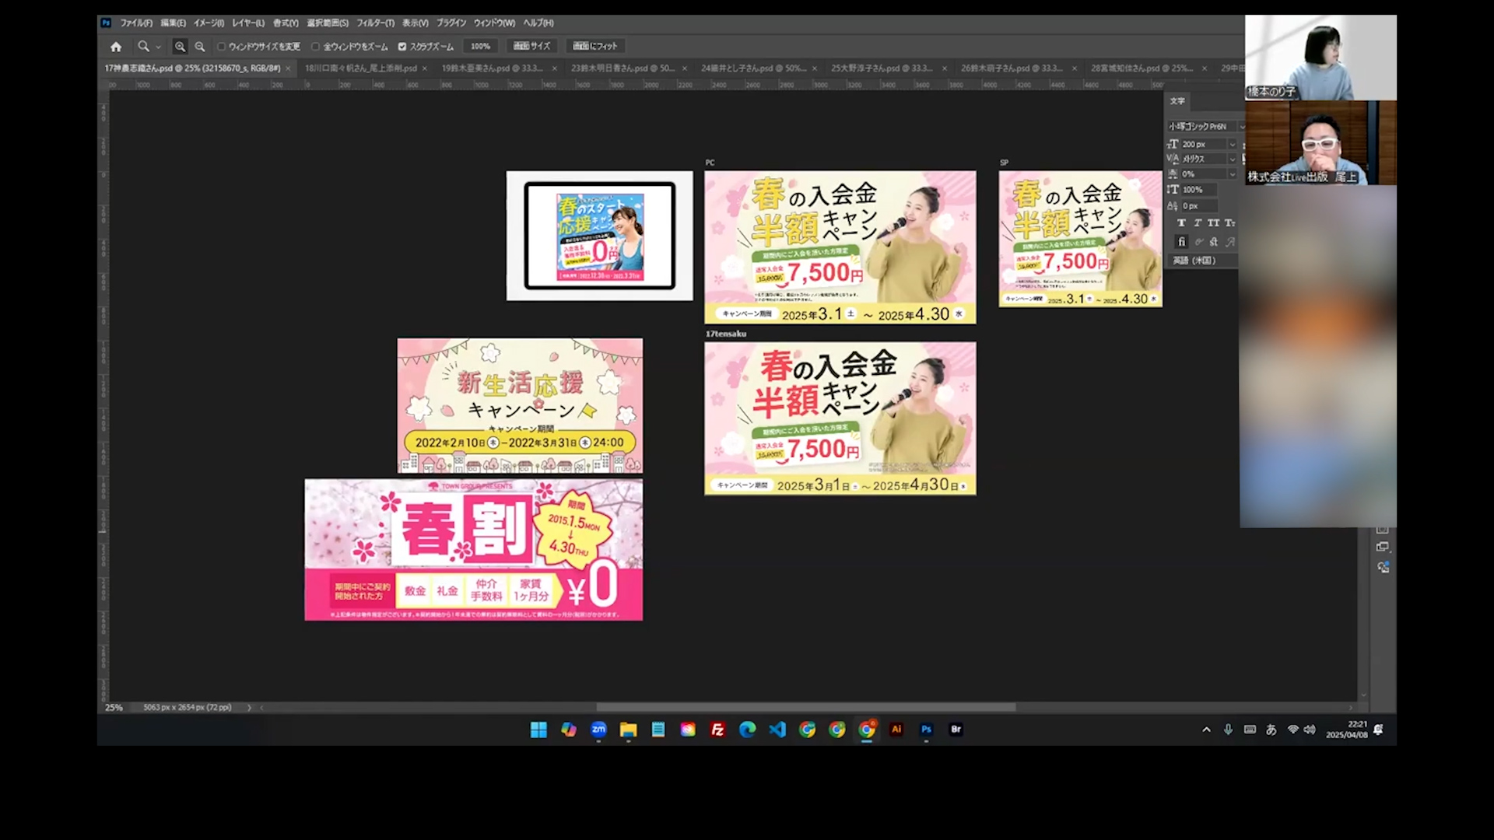Open the Zoom tool preset picker arrow
The image size is (1494, 840).
pos(158,47)
